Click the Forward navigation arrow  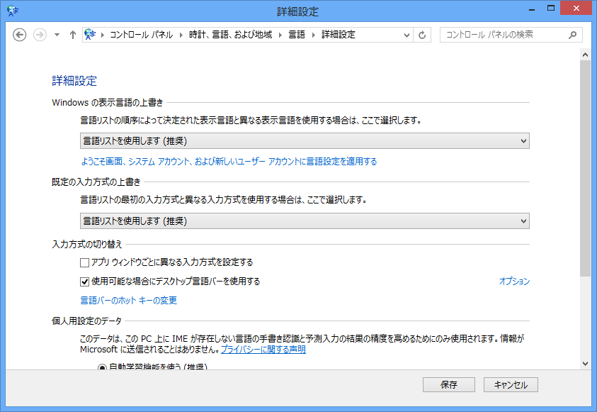tap(40, 35)
